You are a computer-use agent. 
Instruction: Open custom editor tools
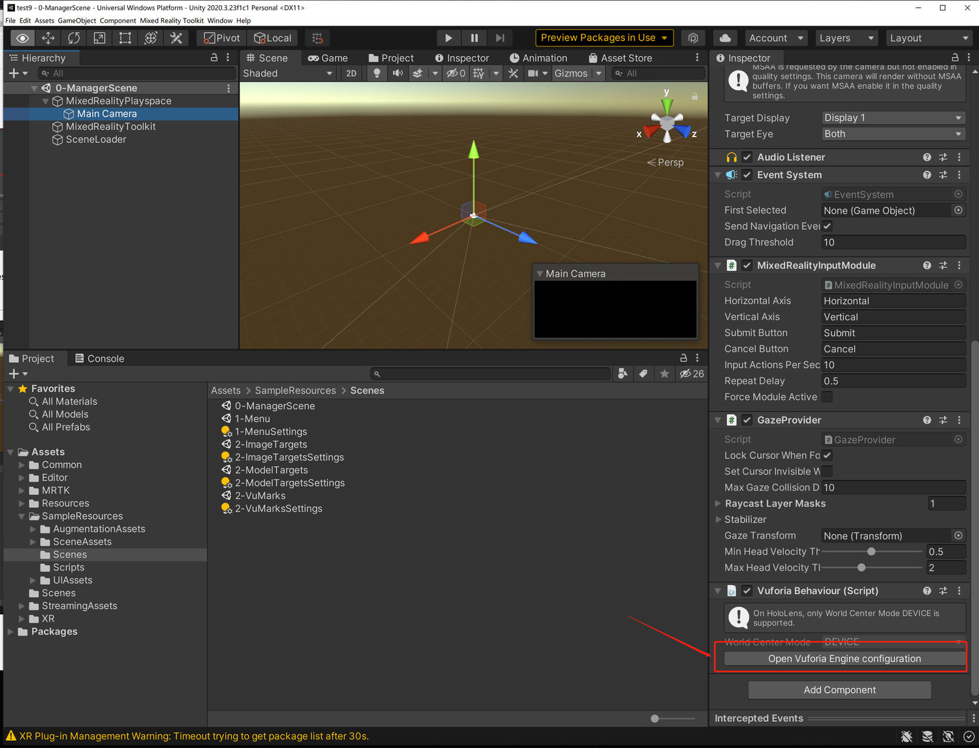(x=176, y=38)
